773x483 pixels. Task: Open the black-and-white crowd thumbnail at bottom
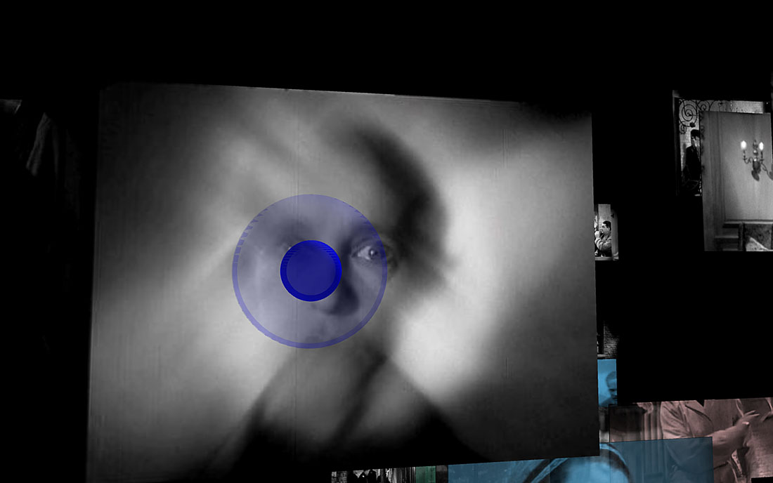[373, 477]
